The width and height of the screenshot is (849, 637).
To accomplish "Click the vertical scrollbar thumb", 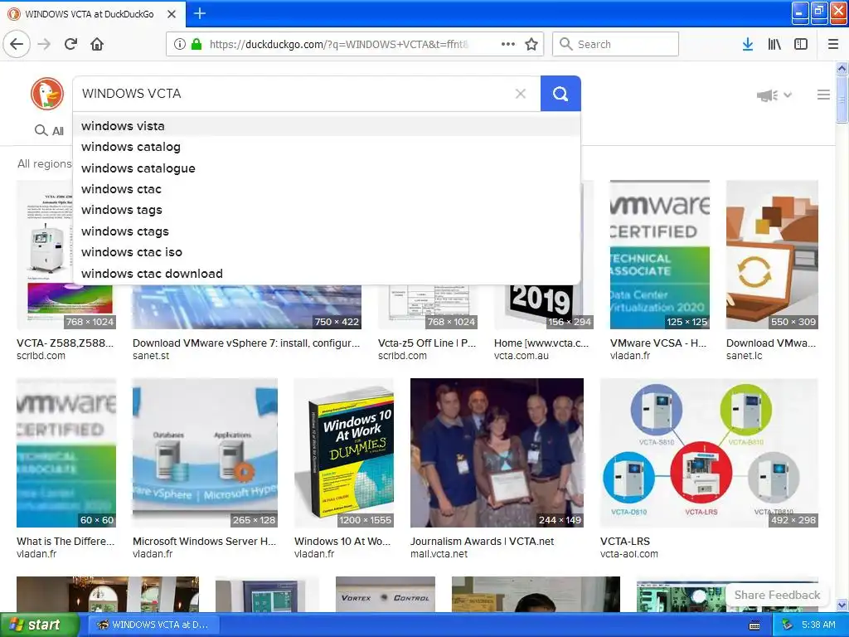I will 842,100.
